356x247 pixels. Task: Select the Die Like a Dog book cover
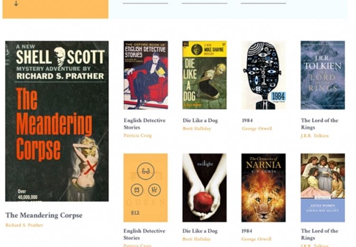pos(205,75)
